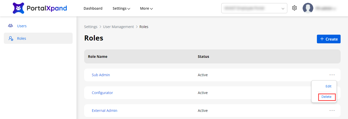This screenshot has height=119, width=348.
Task: Go to Dashboard in top navigation
Action: point(93,8)
